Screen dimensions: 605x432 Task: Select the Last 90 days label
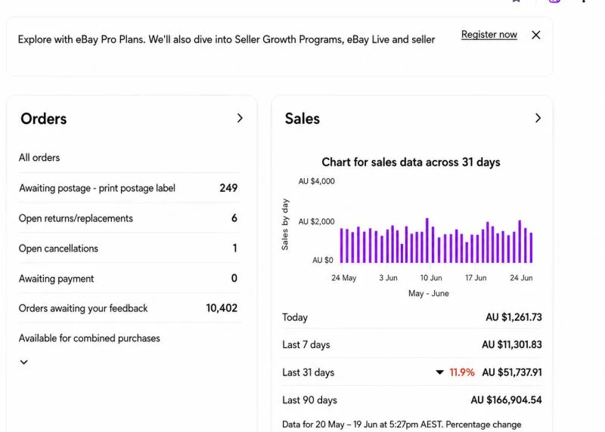309,400
